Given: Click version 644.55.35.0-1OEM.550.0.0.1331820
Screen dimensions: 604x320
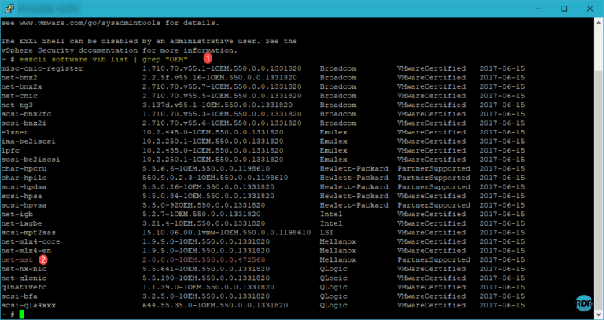Looking at the screenshot, I should 215,305.
